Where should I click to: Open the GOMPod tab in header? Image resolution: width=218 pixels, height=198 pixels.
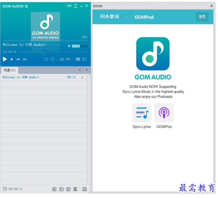coord(144,17)
